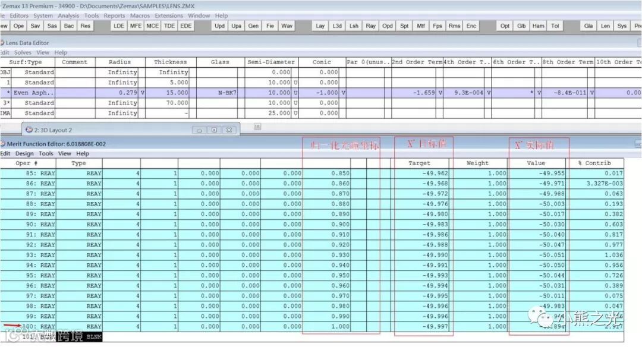
Task: Toggle V solve beside 8th order term -8.4E-011
Action: click(x=591, y=93)
